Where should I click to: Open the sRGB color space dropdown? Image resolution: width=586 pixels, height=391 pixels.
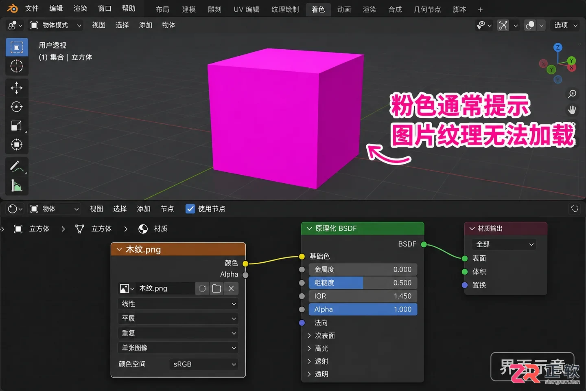click(204, 364)
